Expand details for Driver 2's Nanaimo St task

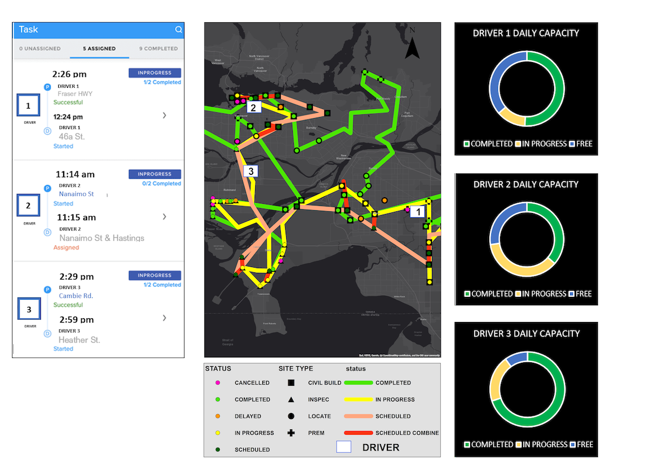[x=164, y=216]
